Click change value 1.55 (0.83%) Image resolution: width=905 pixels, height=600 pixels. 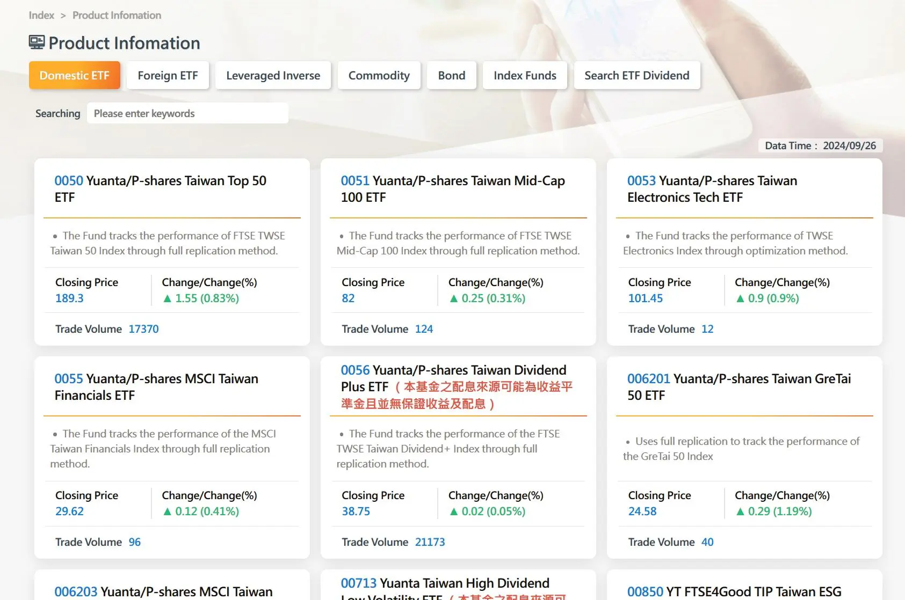201,298
